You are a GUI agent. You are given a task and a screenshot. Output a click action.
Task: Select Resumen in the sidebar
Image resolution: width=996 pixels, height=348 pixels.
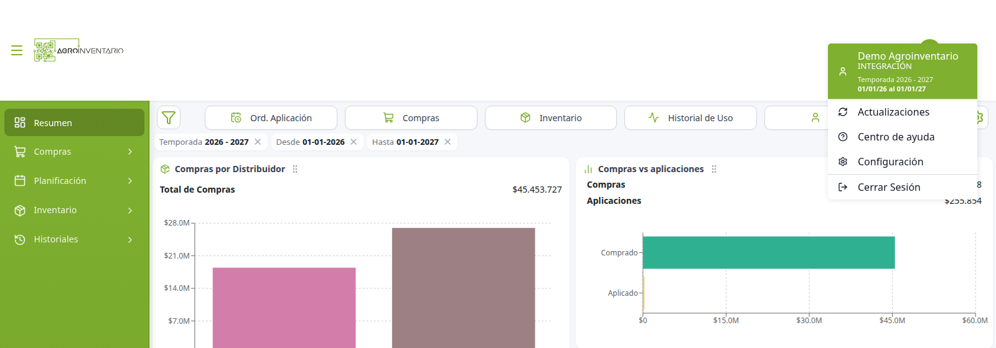(74, 122)
